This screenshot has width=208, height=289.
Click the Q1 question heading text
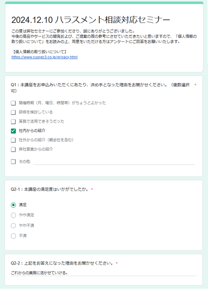(100, 88)
